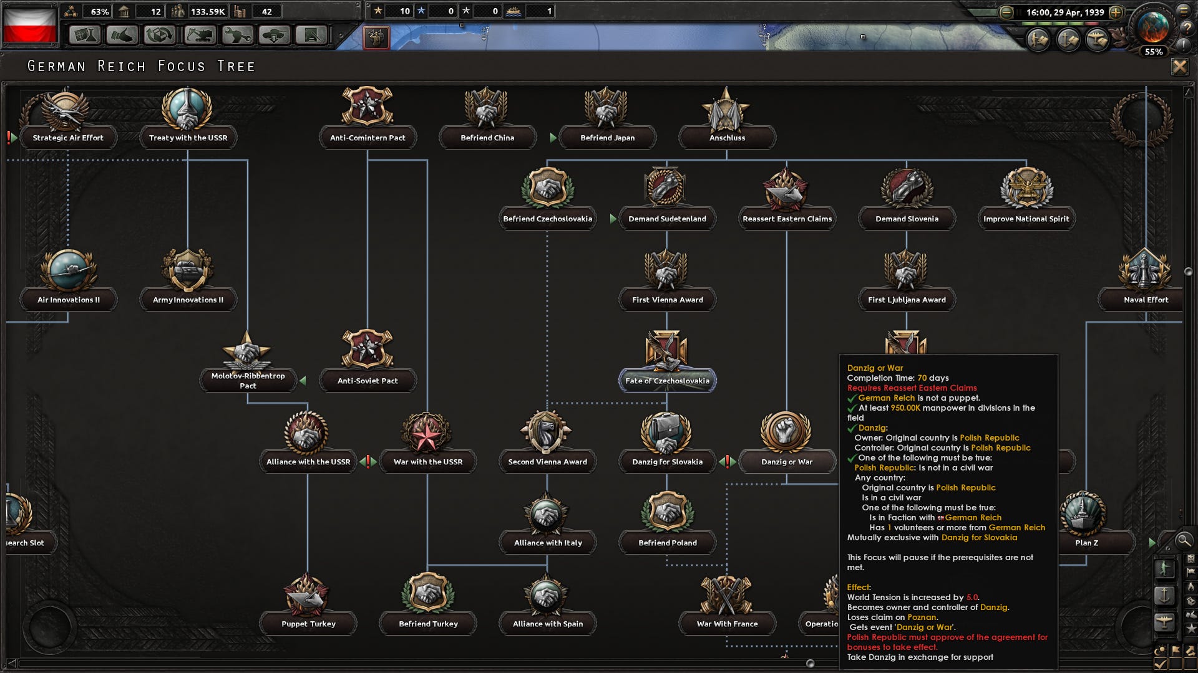Open the Logistics menu icon
The image size is (1198, 673).
coord(311,36)
